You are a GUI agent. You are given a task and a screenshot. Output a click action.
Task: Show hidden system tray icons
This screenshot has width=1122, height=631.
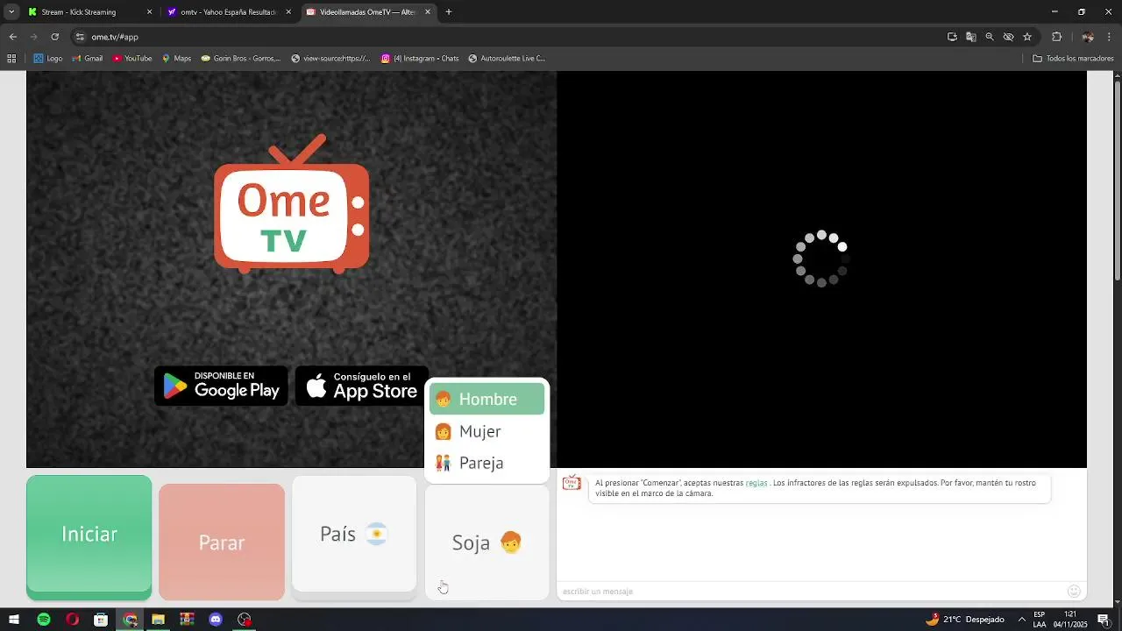coord(1021,620)
